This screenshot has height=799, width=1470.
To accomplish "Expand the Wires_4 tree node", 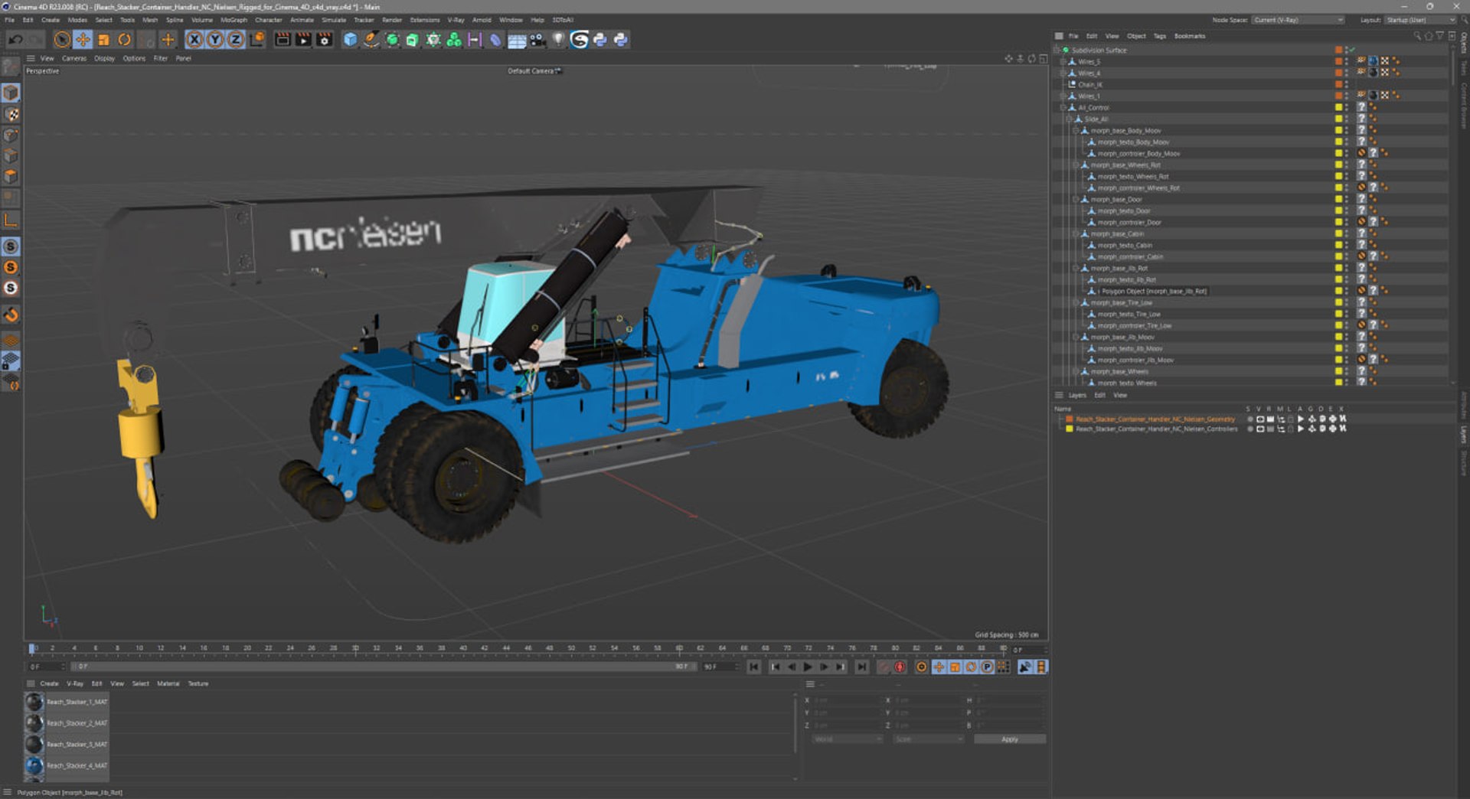I will (1063, 73).
